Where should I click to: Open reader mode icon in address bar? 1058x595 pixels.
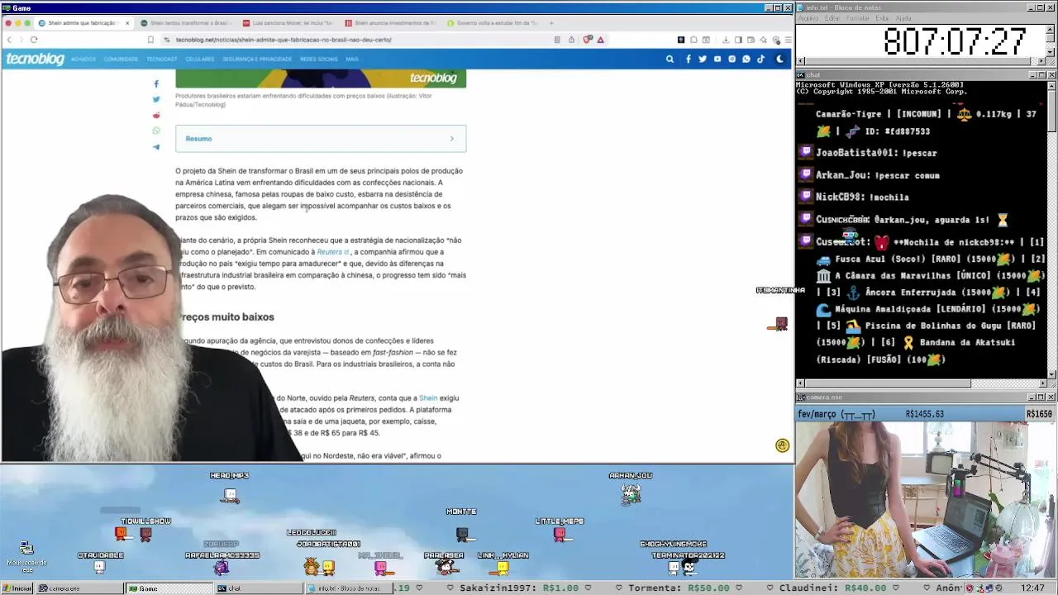(557, 40)
